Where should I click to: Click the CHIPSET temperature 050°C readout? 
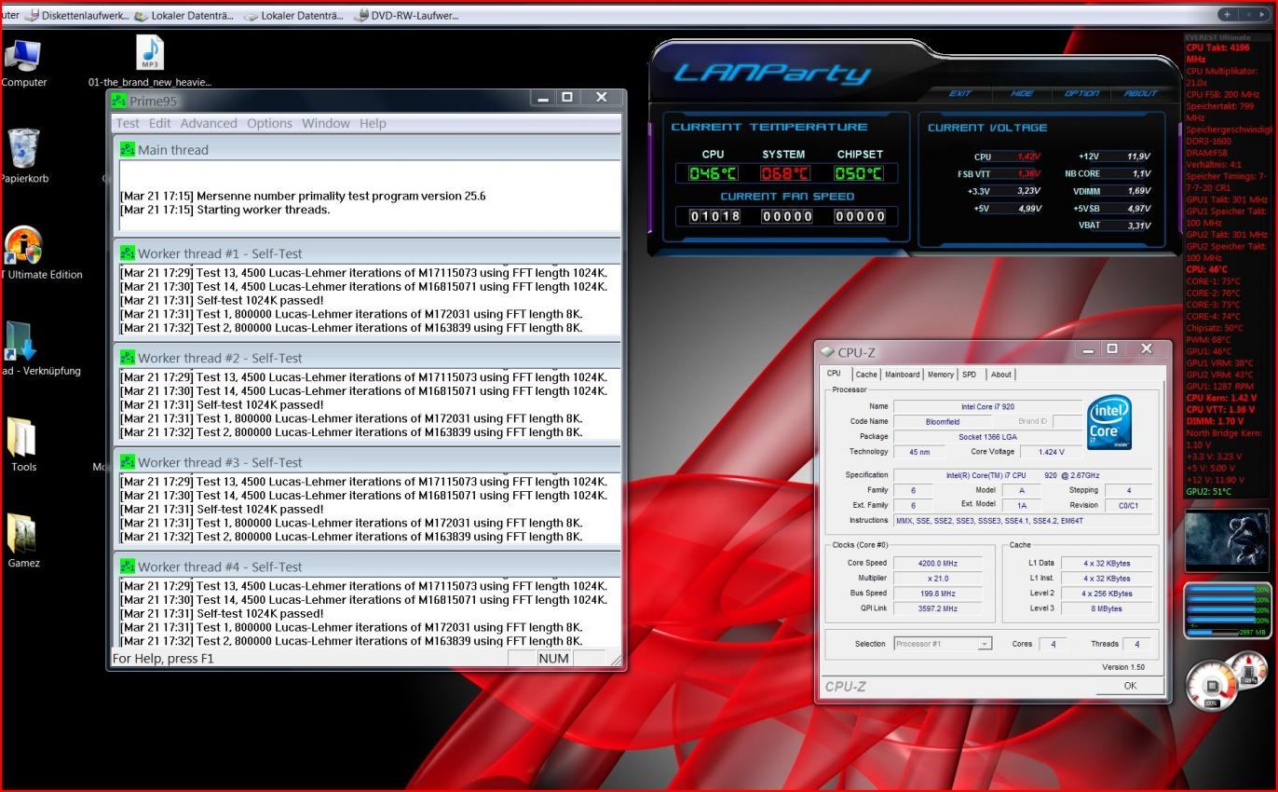(858, 173)
